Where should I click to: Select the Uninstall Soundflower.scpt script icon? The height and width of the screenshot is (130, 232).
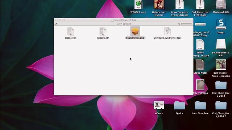pyautogui.click(x=167, y=31)
